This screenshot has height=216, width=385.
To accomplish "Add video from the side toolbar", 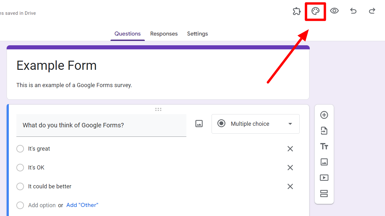I will tap(324, 178).
